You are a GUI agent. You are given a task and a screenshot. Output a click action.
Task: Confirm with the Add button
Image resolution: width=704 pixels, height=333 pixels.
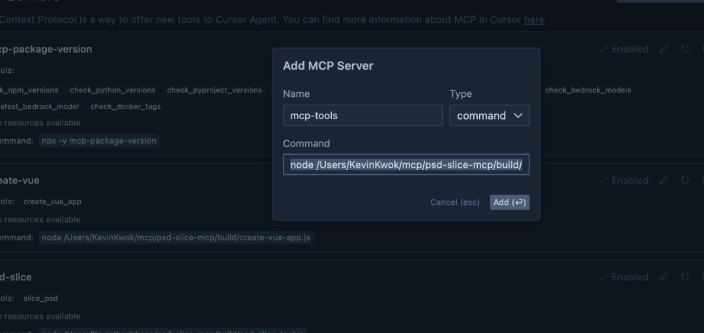(x=510, y=202)
